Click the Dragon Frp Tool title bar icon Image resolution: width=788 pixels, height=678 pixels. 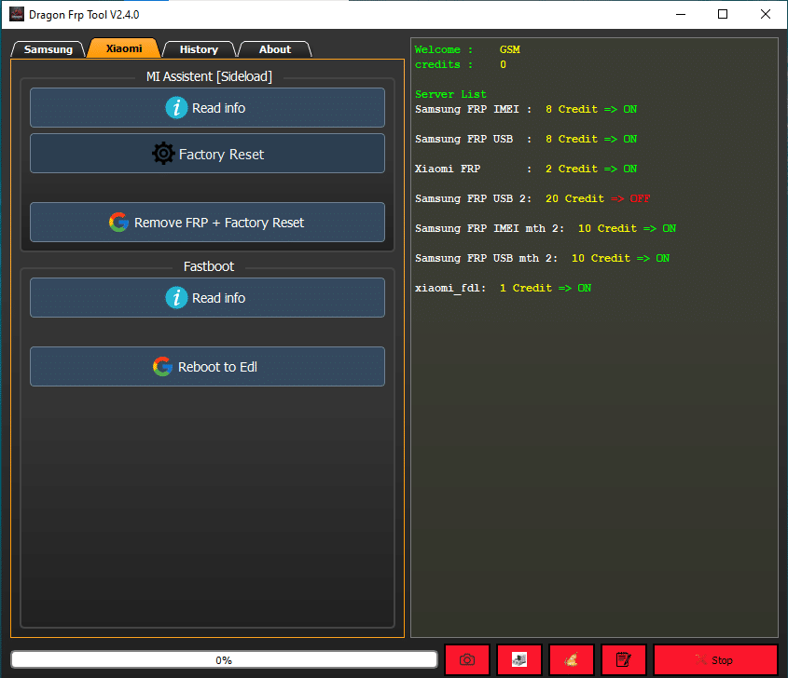15,14
